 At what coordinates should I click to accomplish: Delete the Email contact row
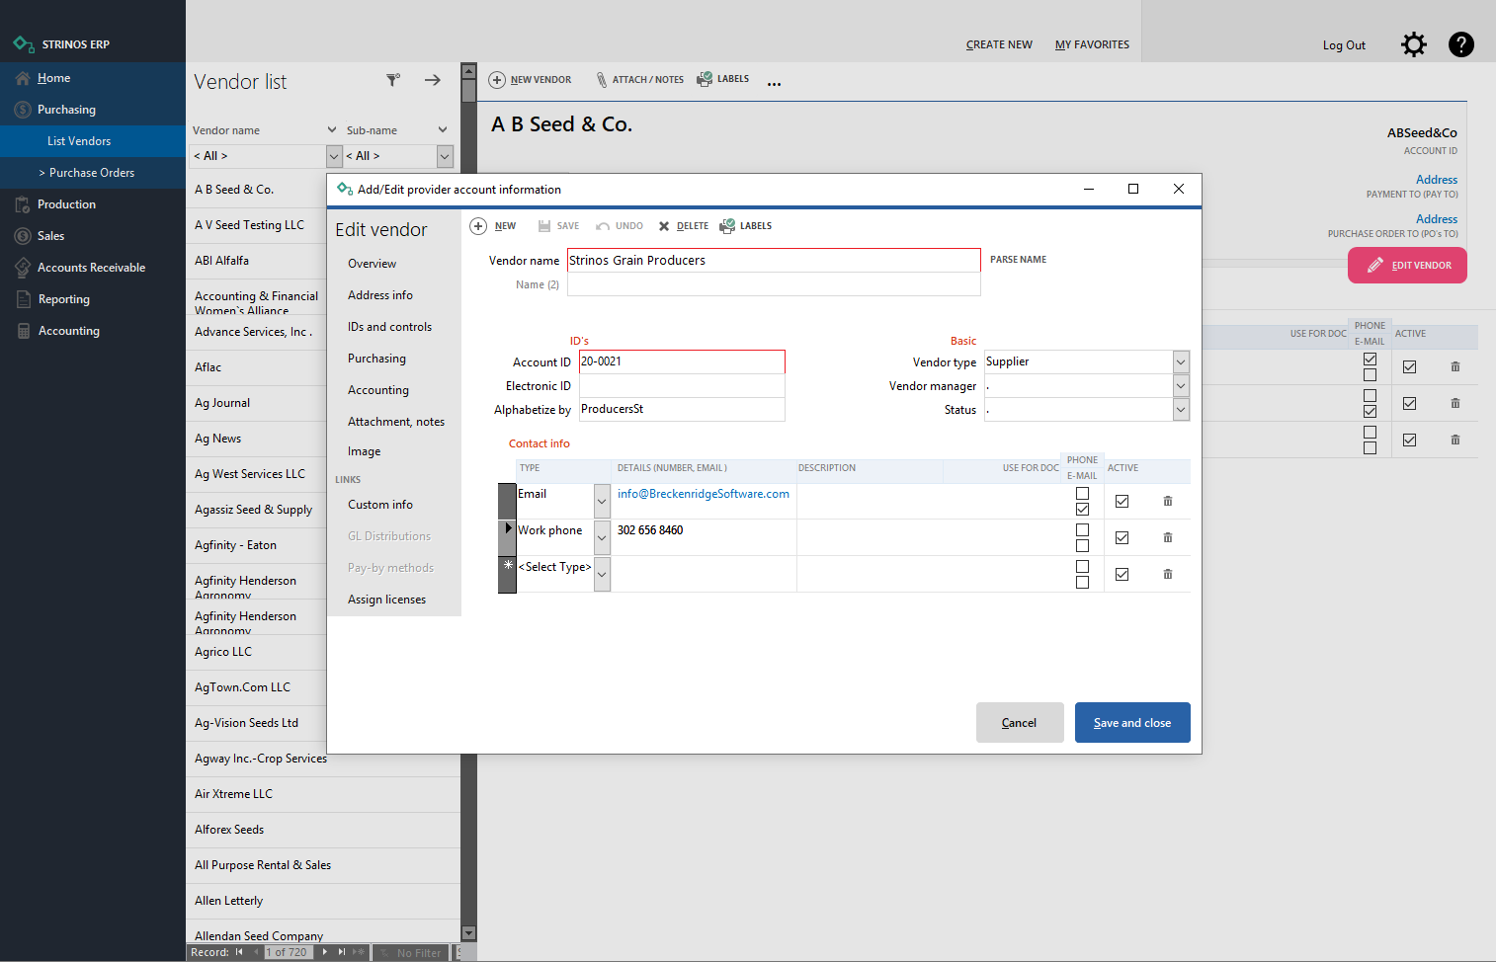[1168, 501]
